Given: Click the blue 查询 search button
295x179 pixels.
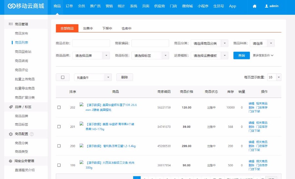Looking at the screenshot, I should (x=242, y=56).
